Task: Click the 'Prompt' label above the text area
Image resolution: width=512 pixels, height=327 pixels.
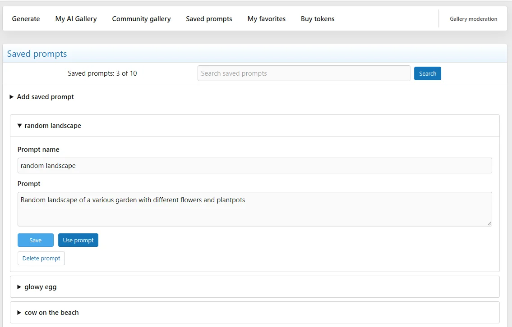Action: (x=29, y=184)
